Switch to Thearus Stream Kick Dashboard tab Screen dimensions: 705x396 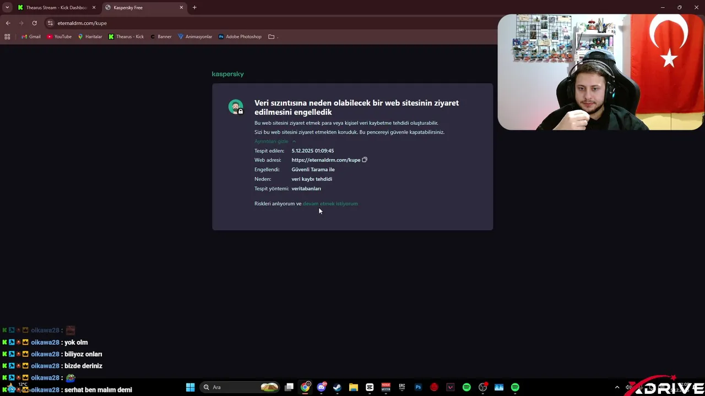tap(56, 8)
